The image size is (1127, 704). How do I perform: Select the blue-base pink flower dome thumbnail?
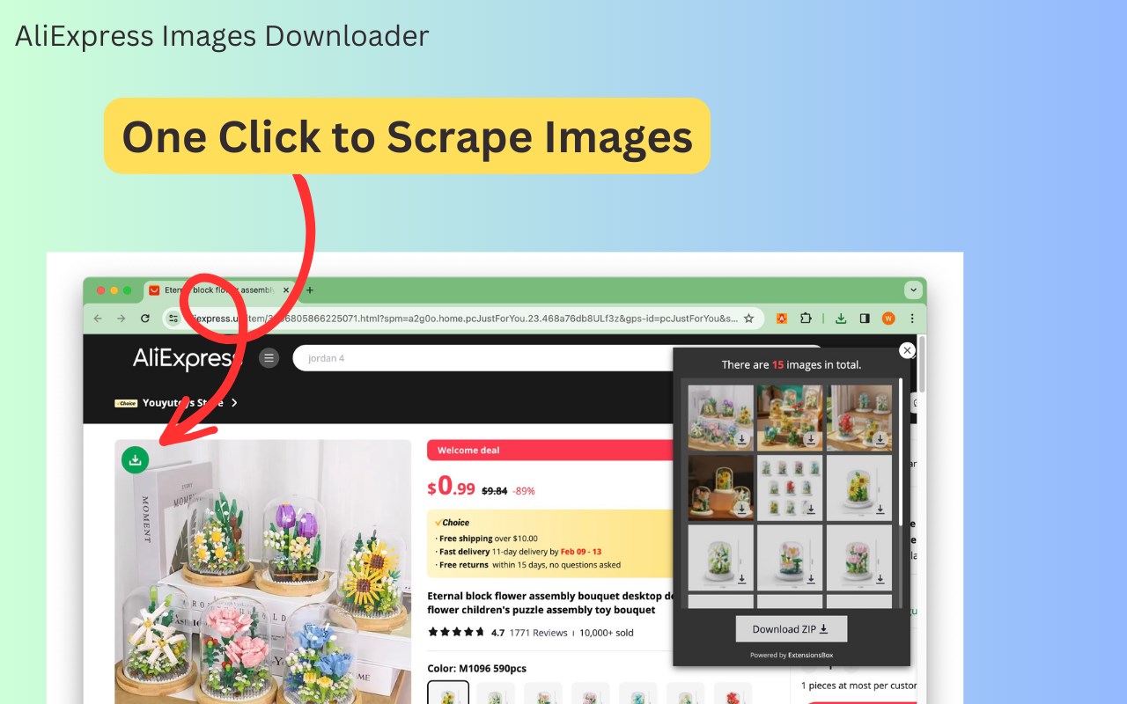point(790,557)
